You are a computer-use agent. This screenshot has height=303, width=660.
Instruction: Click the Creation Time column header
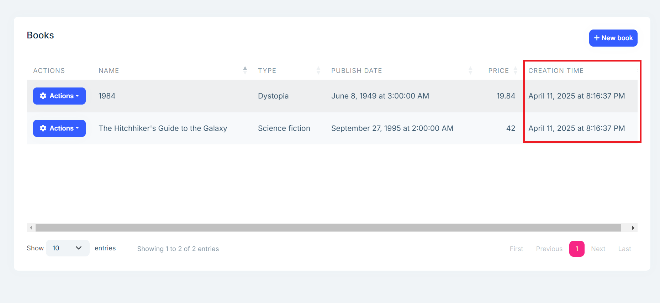tap(556, 71)
